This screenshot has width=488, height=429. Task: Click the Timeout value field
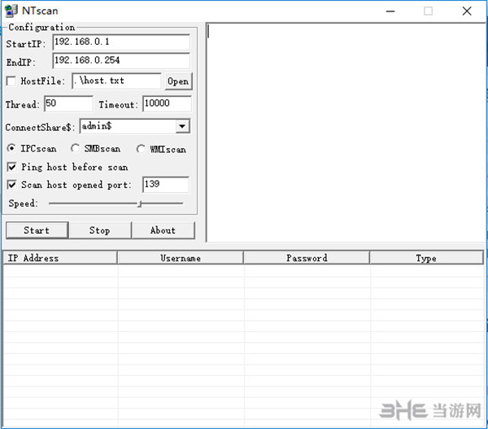click(167, 103)
